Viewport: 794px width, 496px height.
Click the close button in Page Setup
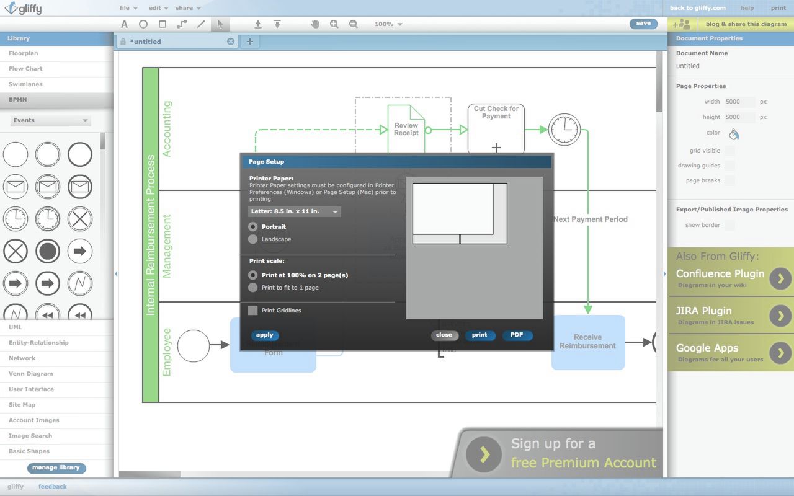444,335
